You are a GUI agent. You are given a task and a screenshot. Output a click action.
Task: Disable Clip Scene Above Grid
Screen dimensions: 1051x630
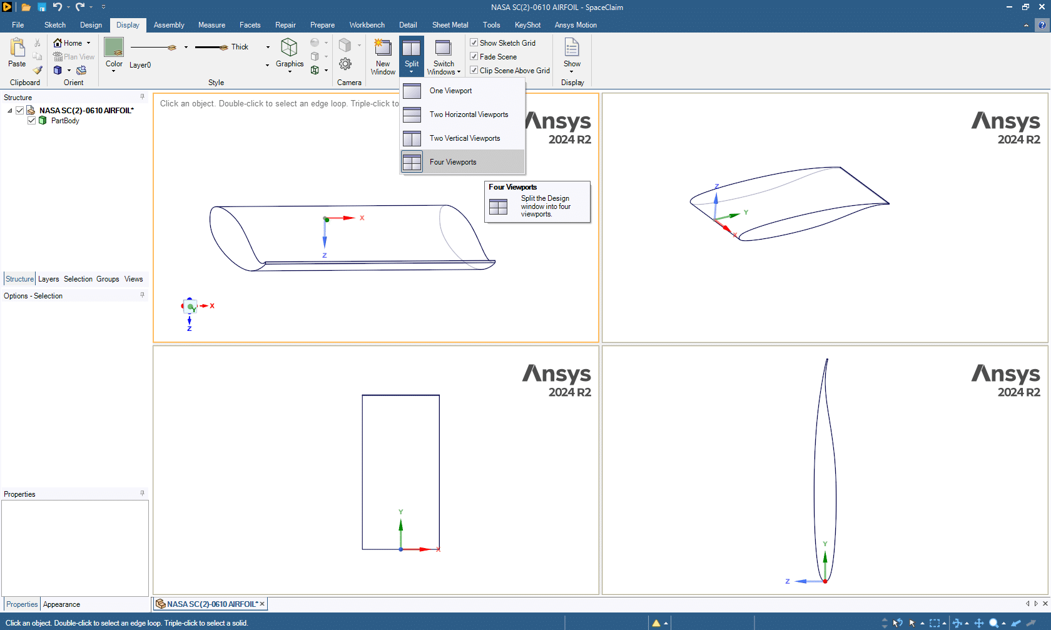pos(474,71)
